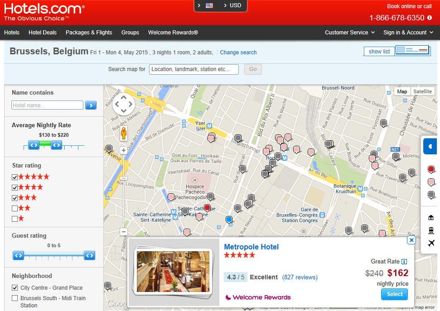This screenshot has width=440, height=311.
Task: Zoom in on the map
Action: [x=123, y=150]
